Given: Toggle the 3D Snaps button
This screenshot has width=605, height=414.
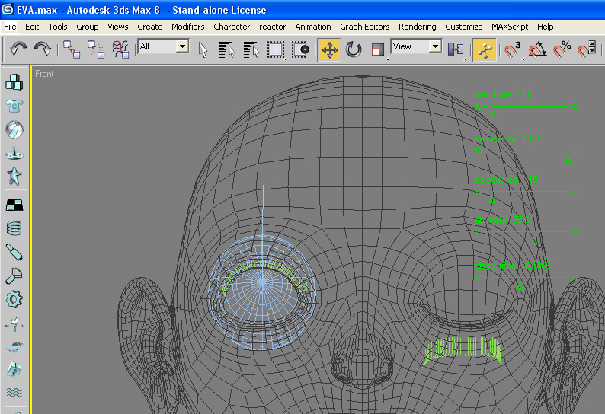Looking at the screenshot, I should point(513,49).
